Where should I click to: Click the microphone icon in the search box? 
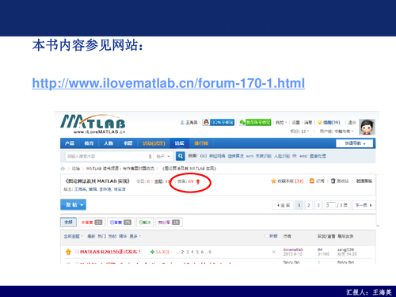pyautogui.click(x=150, y=156)
